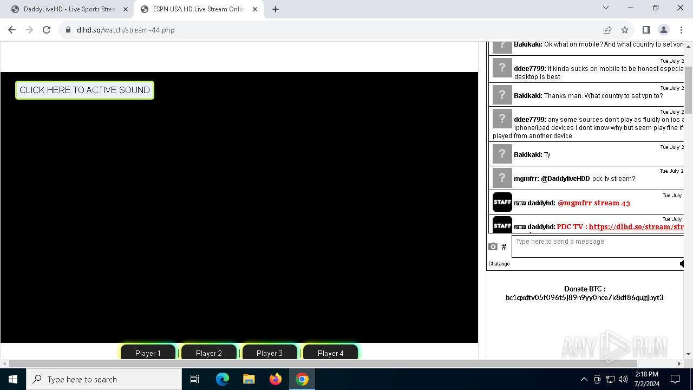Open the PDC TV stream link
This screenshot has height=390, width=693.
click(636, 227)
